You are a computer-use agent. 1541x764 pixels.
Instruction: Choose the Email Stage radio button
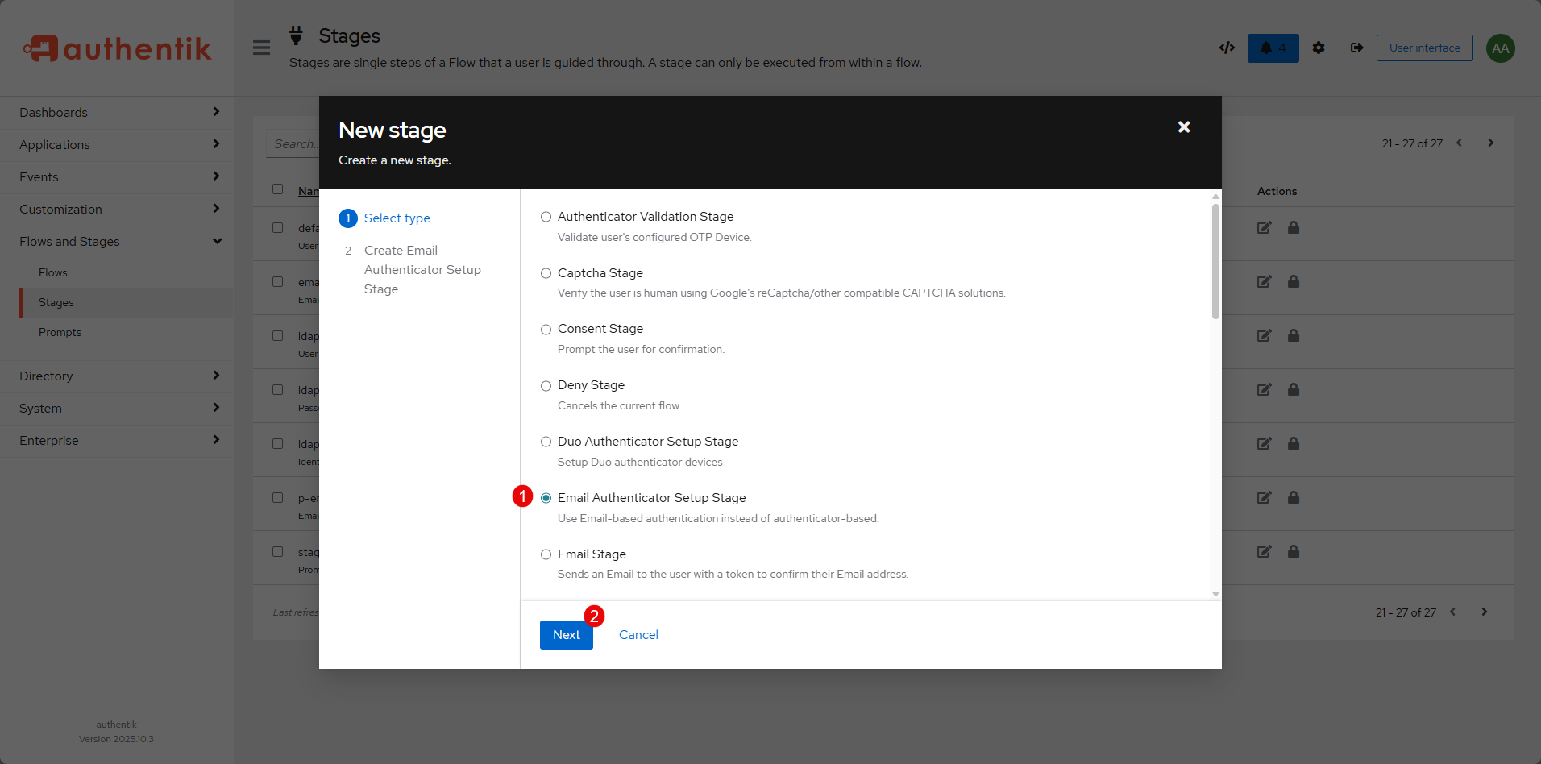[x=546, y=554]
